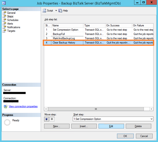The width and height of the screenshot is (158, 142).
Task: Select step 'Set Compression Option'
Action: [x=99, y=30]
